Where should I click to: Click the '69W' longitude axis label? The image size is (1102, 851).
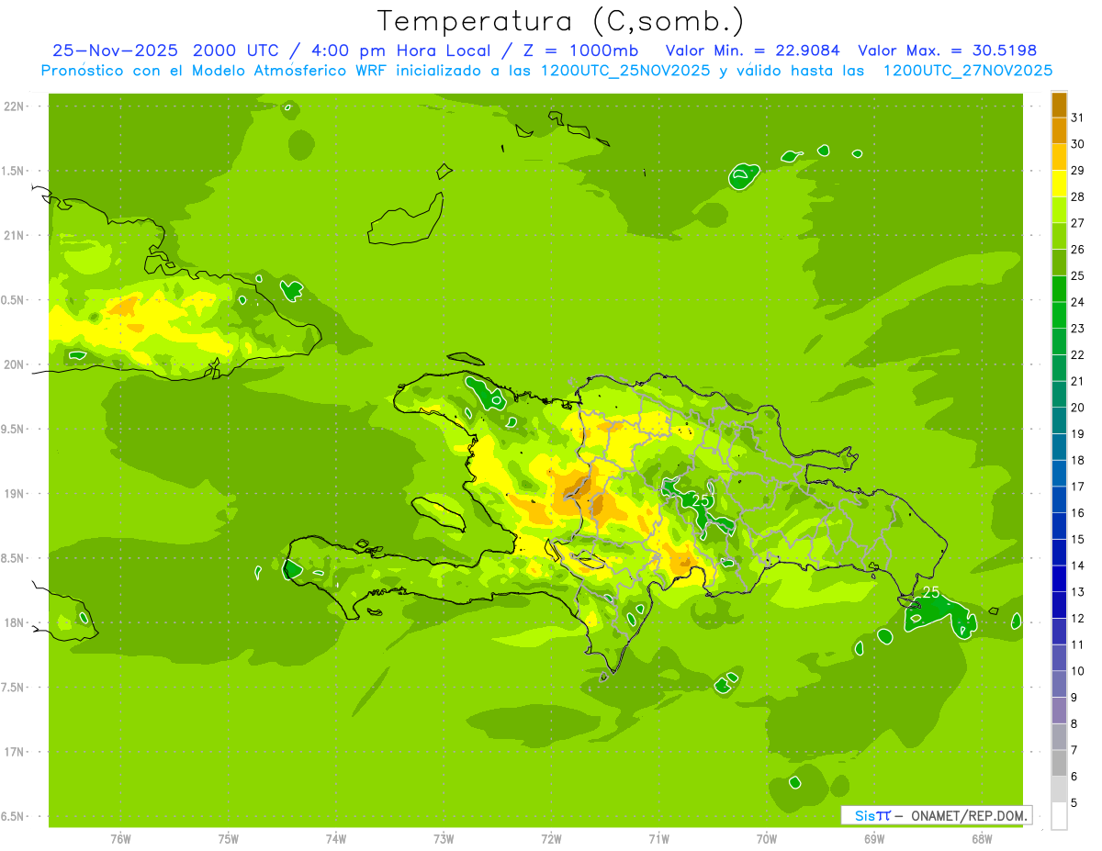pyautogui.click(x=874, y=840)
